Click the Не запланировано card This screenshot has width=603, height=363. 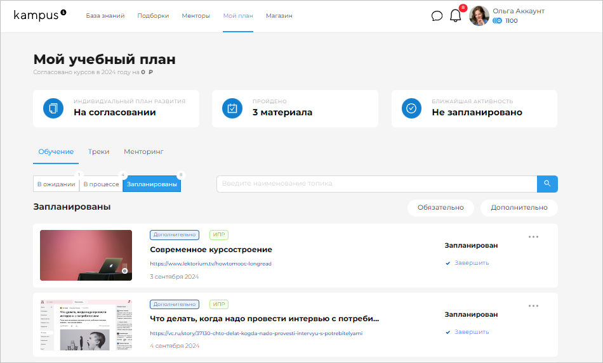click(474, 108)
